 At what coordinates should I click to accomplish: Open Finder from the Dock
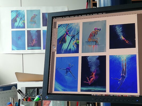[x=92, y=95]
